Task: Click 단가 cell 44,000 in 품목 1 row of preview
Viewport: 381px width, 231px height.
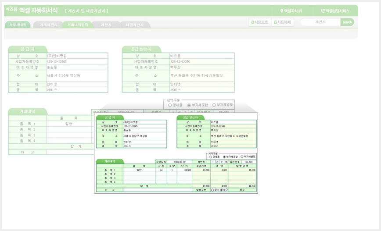Action: click(184, 170)
